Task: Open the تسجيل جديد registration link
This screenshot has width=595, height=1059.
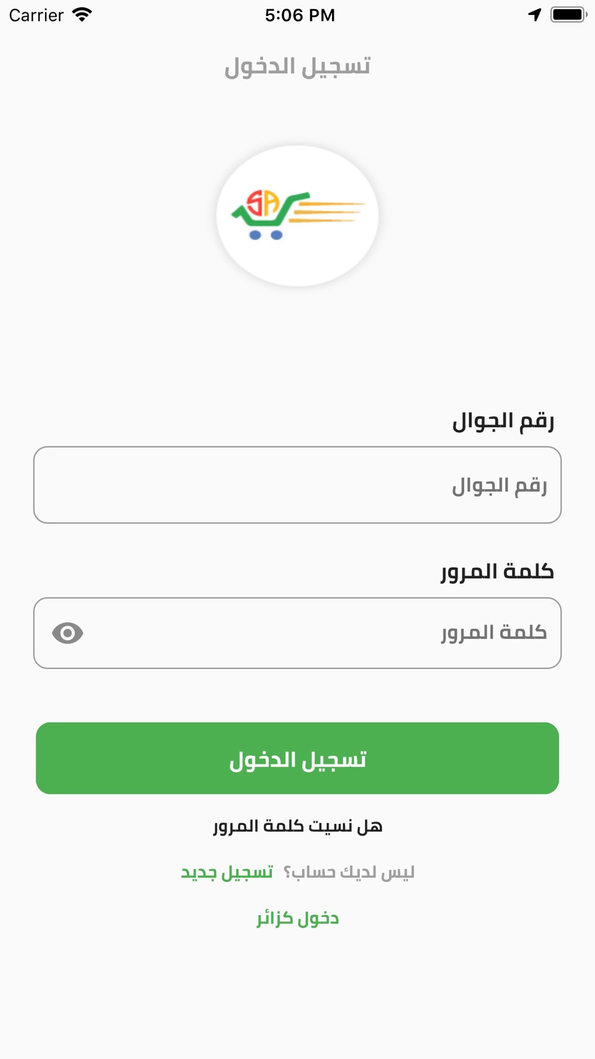Action: (x=227, y=873)
